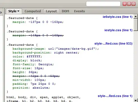Open ie6style.css (line 1) source link
This screenshot has width=138, height=102.
pos(118,17)
